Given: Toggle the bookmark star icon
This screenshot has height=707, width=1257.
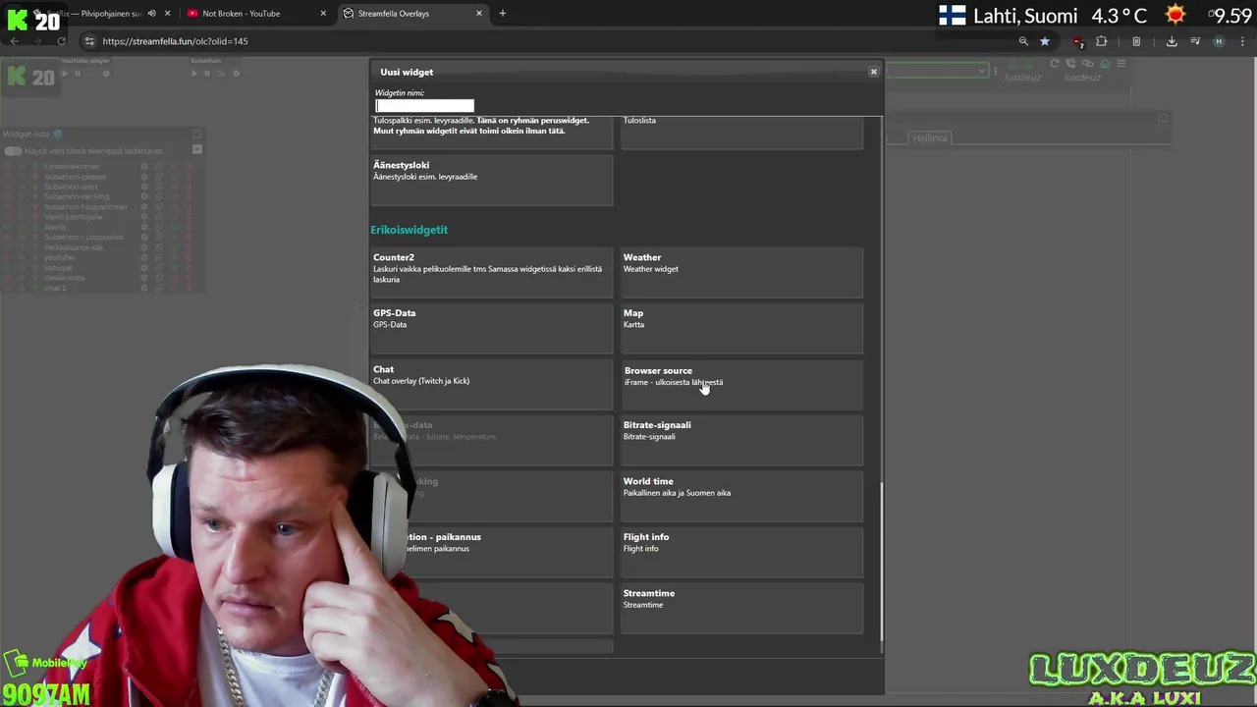Looking at the screenshot, I should pyautogui.click(x=1045, y=41).
